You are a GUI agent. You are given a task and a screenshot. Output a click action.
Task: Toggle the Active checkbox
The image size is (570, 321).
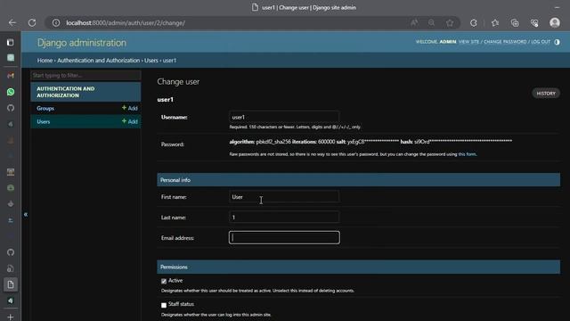[x=164, y=281]
